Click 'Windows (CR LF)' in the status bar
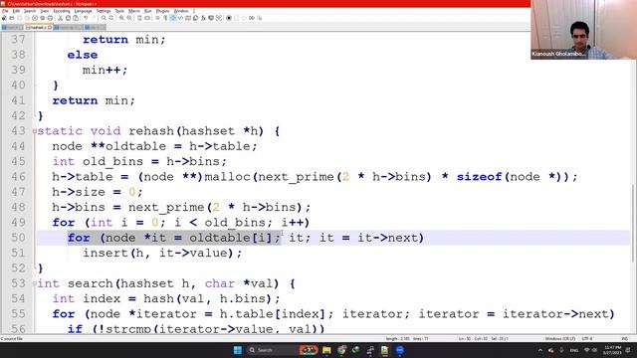This screenshot has width=637, height=358. click(559, 338)
